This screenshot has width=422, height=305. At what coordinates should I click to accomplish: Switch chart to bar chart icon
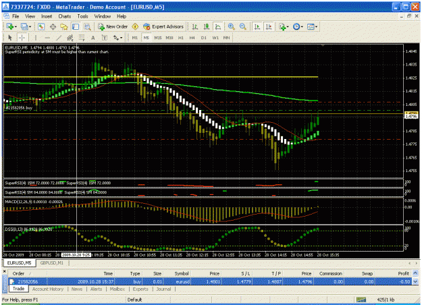[195, 26]
